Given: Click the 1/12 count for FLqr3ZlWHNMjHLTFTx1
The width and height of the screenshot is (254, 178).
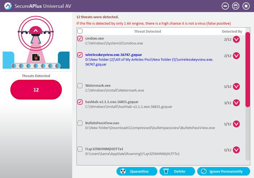Looking at the screenshot, I should (228, 150).
